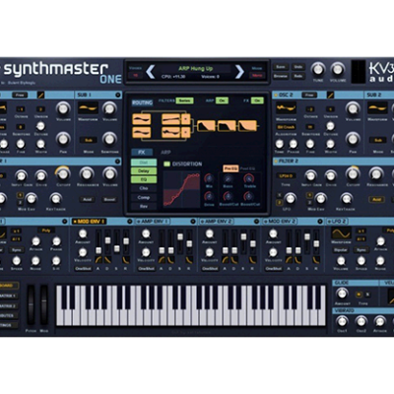The image size is (394, 394).
Task: Load the previous preset with left arrow
Action: click(150, 72)
